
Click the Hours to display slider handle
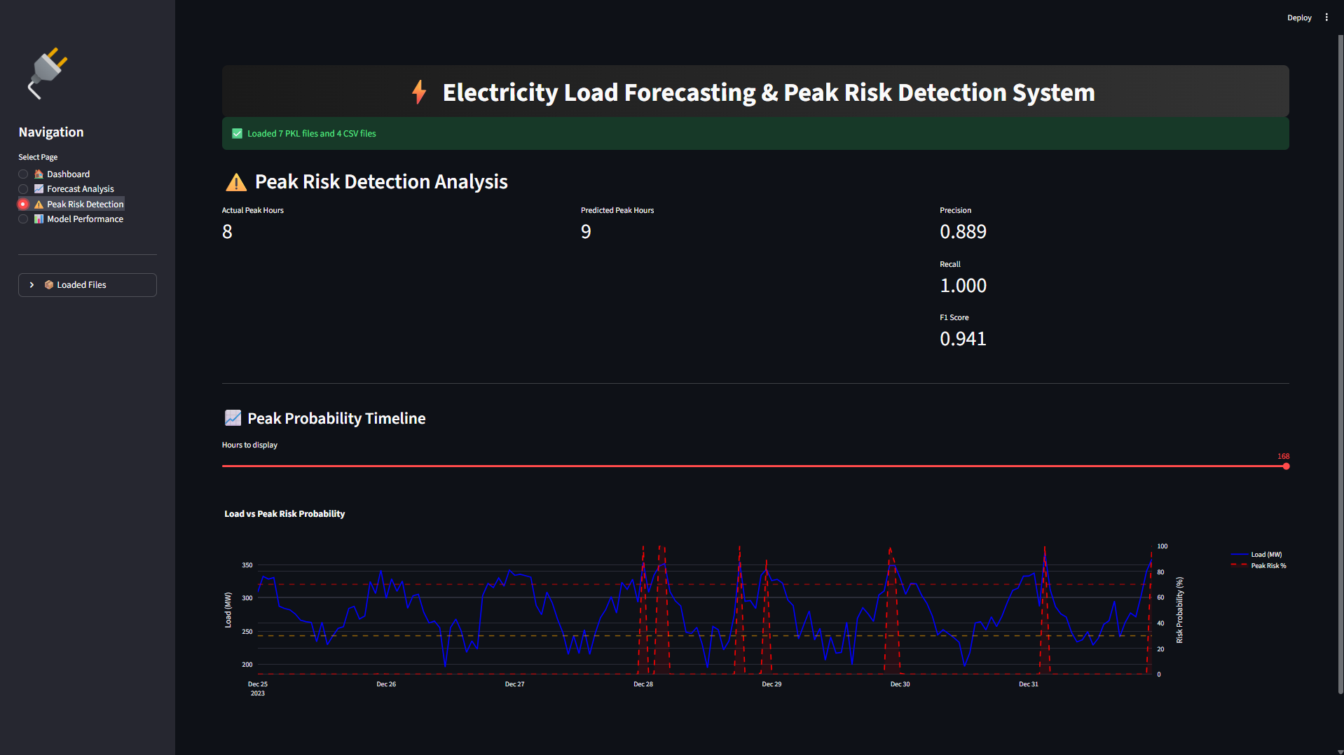coord(1286,466)
